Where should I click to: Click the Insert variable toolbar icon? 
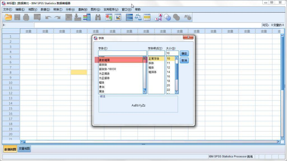(118, 17)
